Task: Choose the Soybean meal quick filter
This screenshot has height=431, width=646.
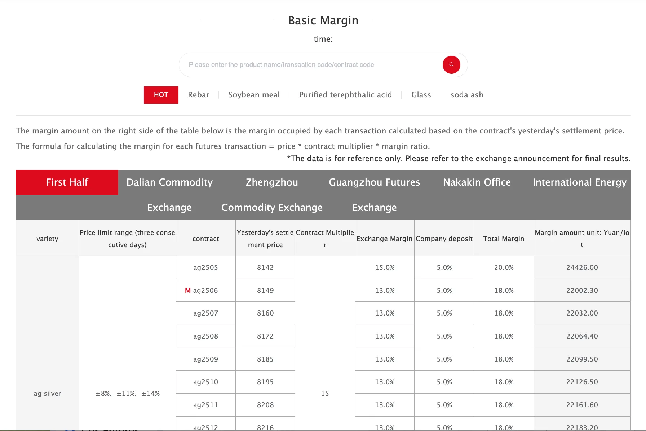Action: 254,95
